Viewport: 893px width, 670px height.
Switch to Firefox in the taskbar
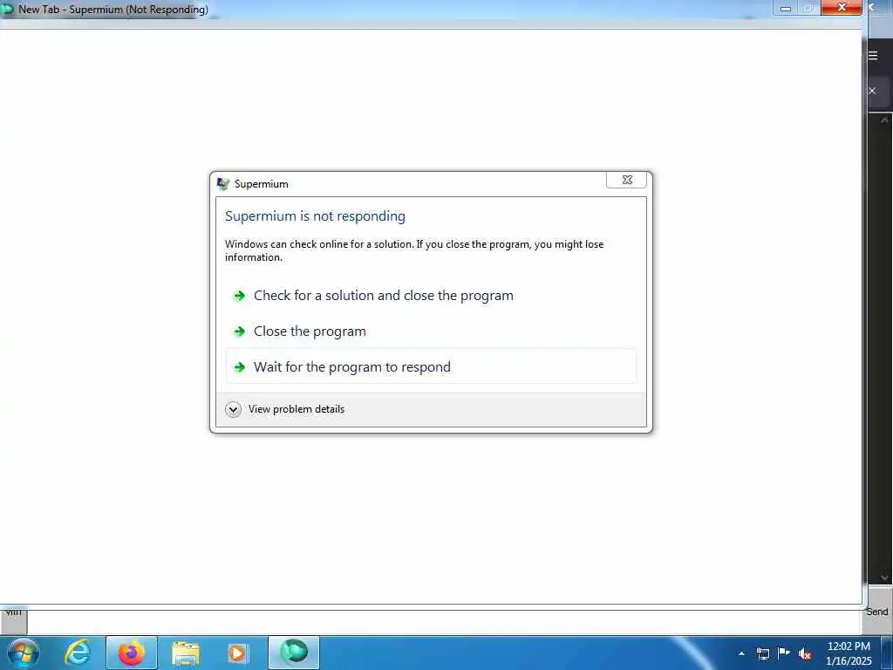click(x=132, y=653)
